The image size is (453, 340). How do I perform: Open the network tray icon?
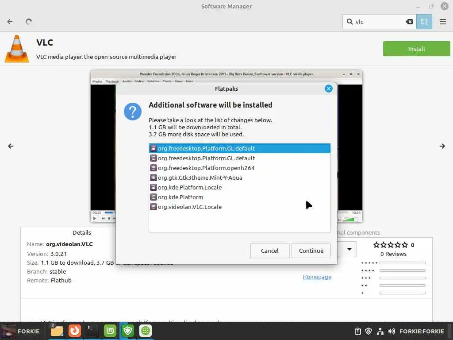(380, 331)
